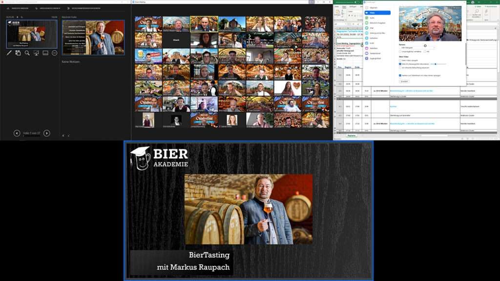Open the display settings dropdown in presenter view
The width and height of the screenshot is (500, 281).
[x=49, y=8]
